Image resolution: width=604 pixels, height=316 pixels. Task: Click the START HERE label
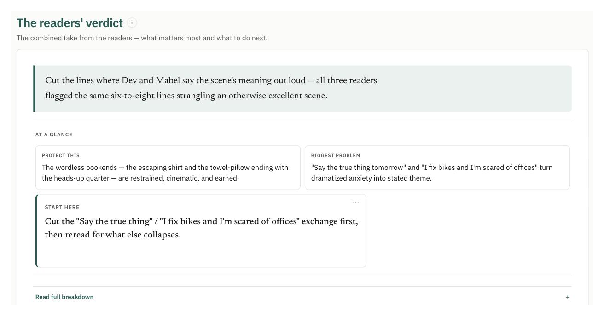pos(62,207)
